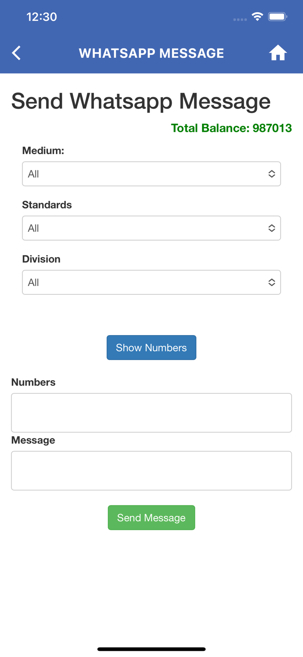Click the green Send Message button
The height and width of the screenshot is (657, 303).
[x=151, y=518]
